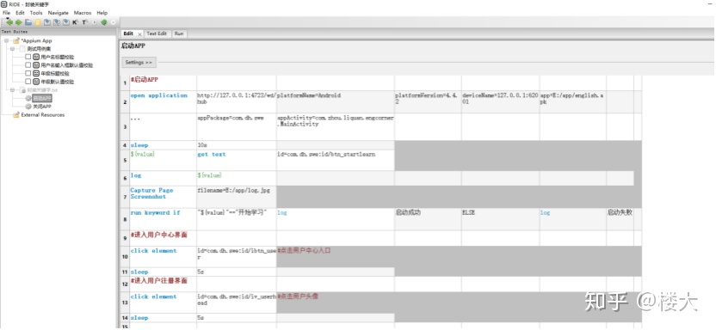Collapse the 测试用例集 suite node
Viewport: 716px width, 330px height.
tap(12, 49)
